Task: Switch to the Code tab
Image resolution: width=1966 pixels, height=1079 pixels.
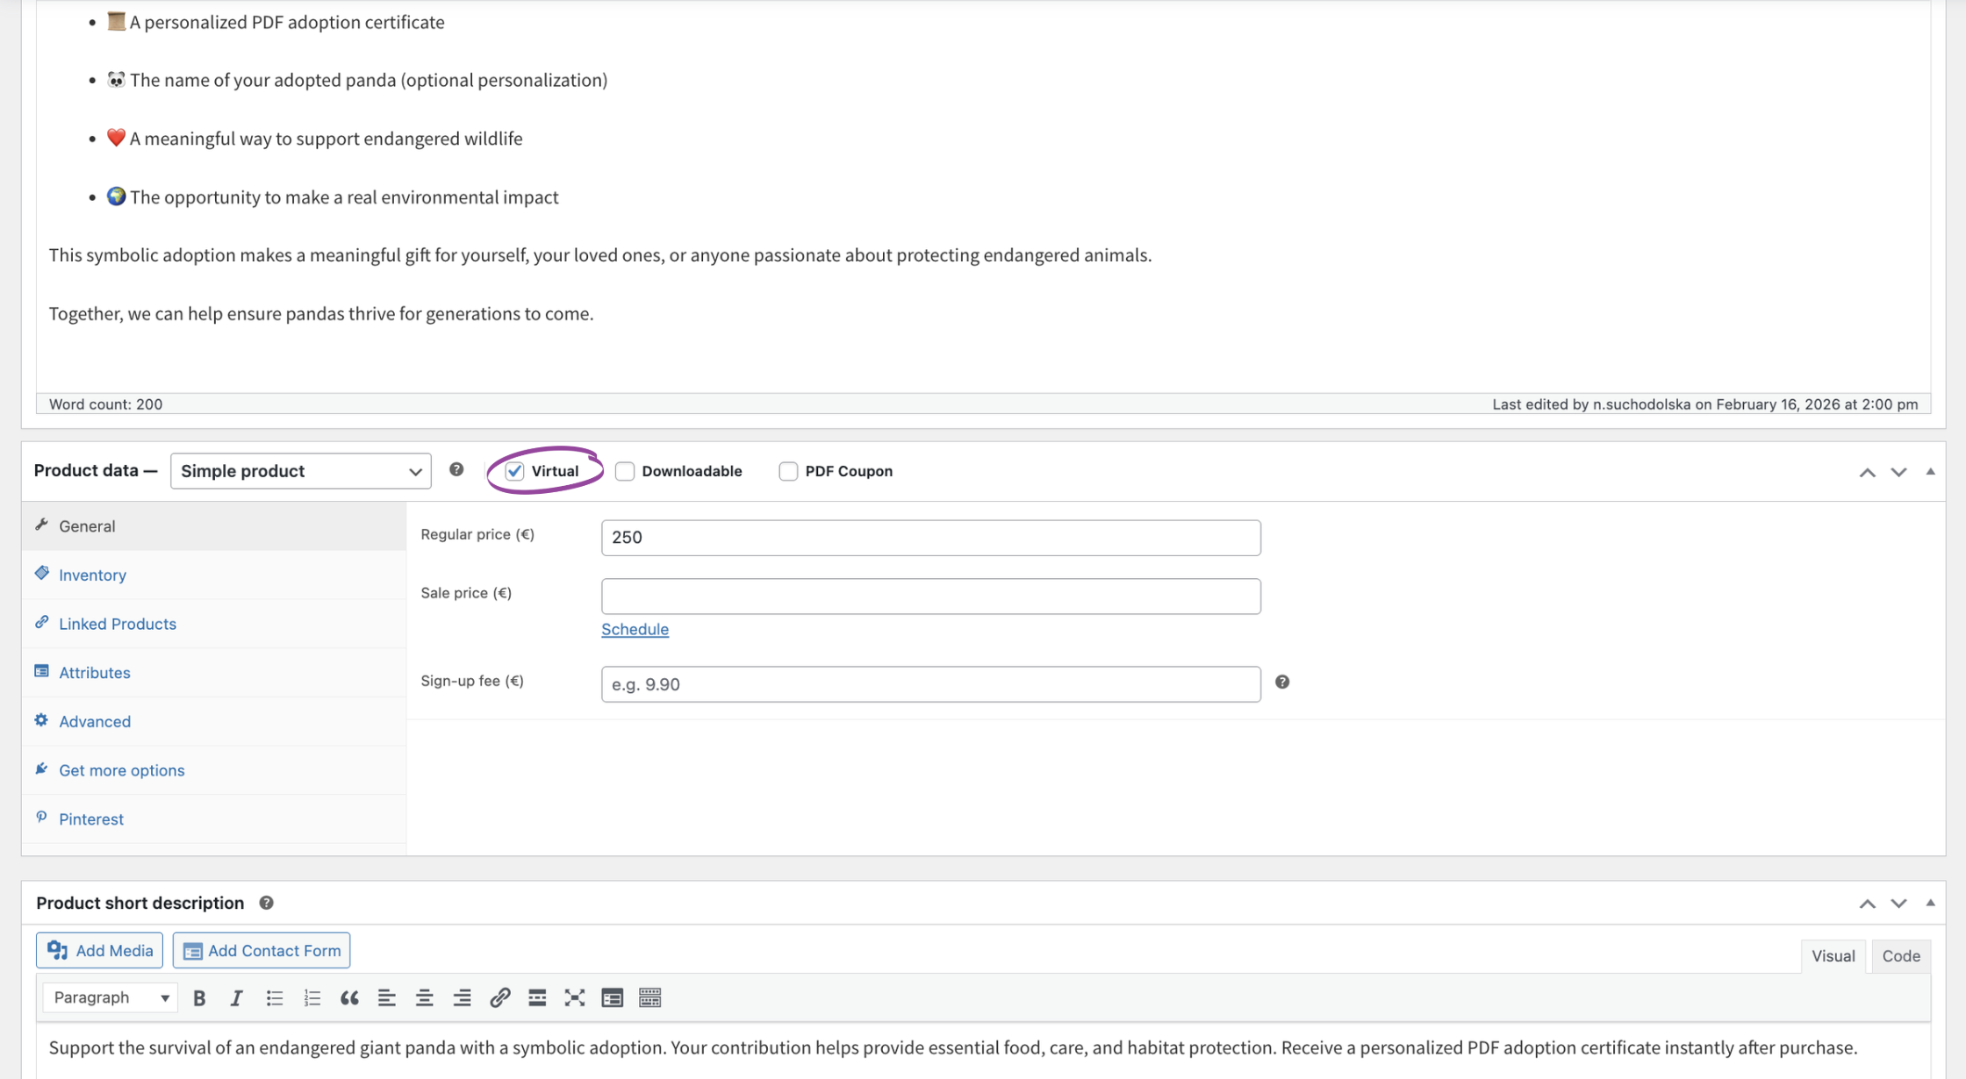Action: pyautogui.click(x=1901, y=955)
